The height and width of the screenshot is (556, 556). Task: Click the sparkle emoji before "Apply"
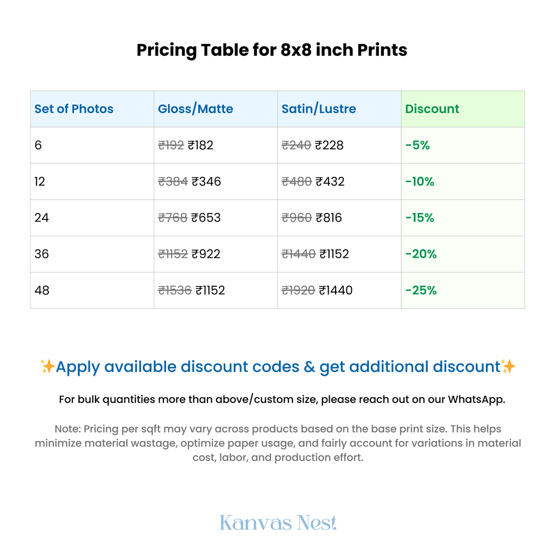pos(48,367)
